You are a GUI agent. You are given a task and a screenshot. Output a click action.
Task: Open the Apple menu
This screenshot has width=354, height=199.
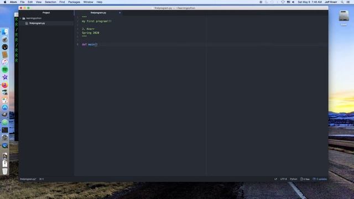click(5, 2)
